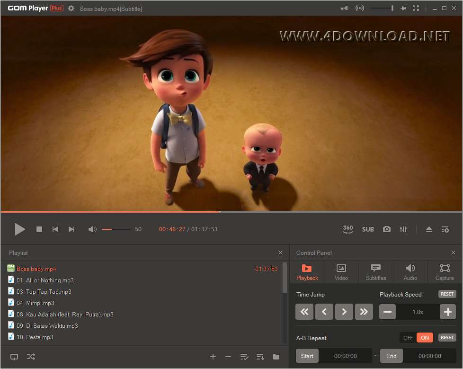
Task: Turn A-B Repeat ON
Action: coord(425,338)
